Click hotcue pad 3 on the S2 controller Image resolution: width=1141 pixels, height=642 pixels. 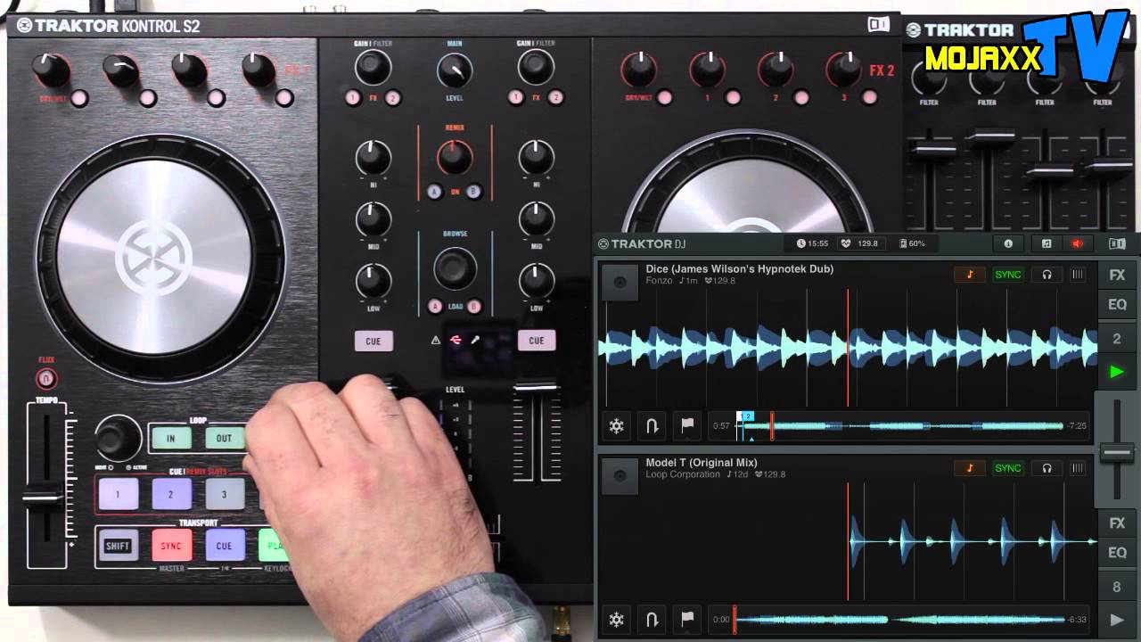(x=224, y=494)
